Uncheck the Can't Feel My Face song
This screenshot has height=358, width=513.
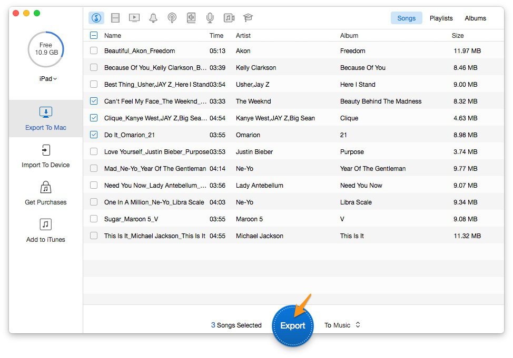pos(94,101)
